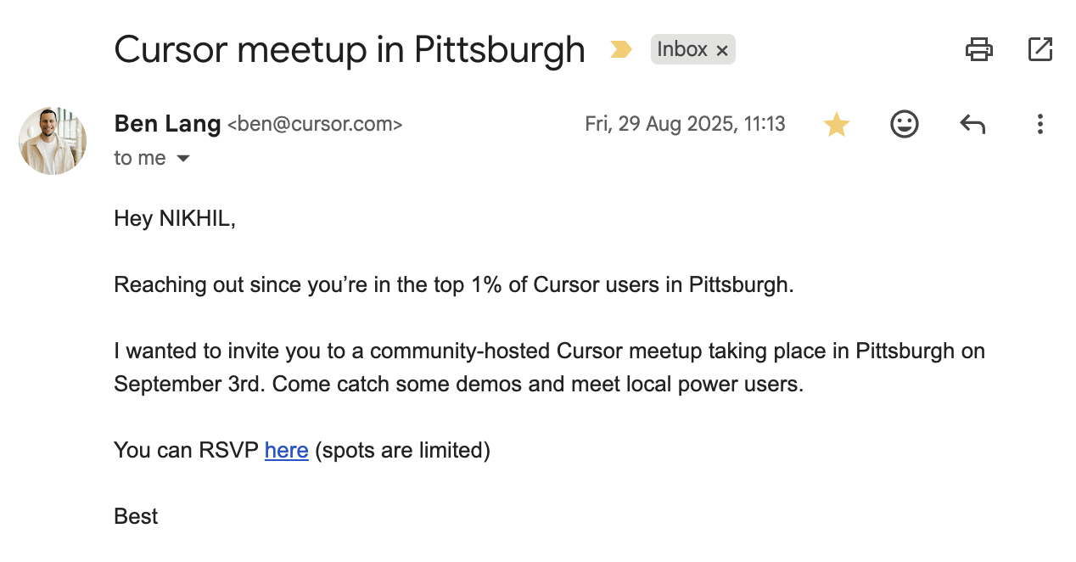This screenshot has height=562, width=1076.
Task: Click the ben@cursor.com email address
Action: point(315,125)
